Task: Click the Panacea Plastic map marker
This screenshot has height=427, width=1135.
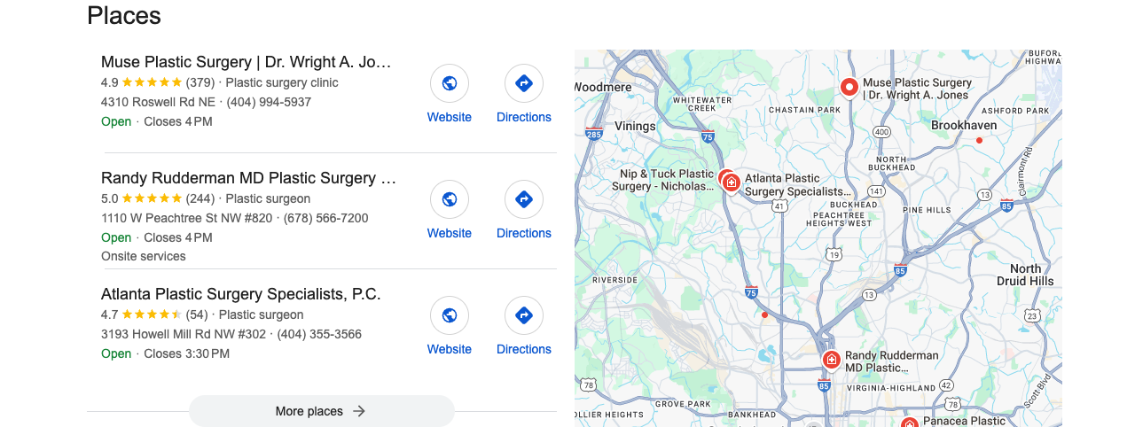Action: 910,422
